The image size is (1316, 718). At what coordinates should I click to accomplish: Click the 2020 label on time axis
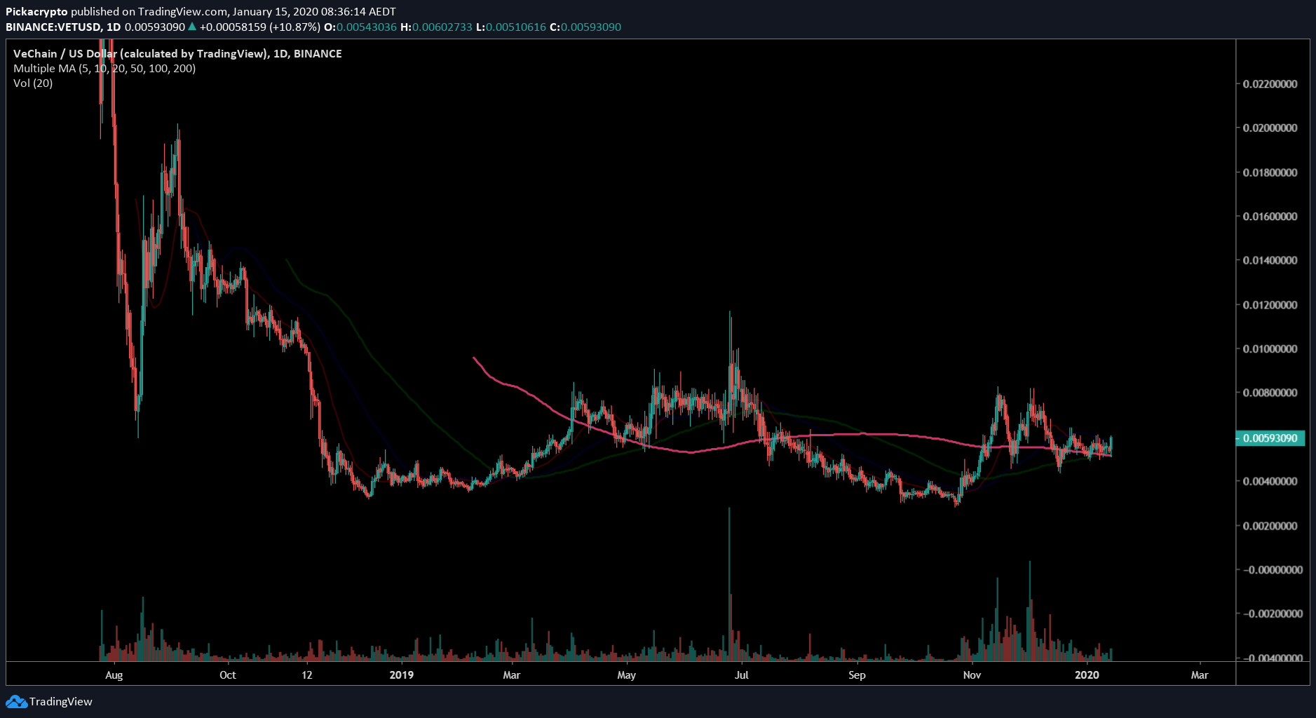1087,675
